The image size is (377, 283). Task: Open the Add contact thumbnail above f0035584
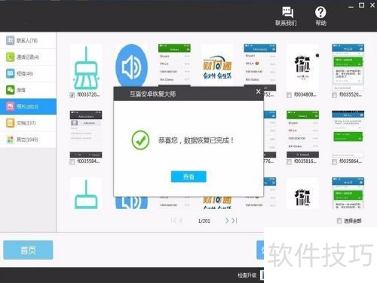(86, 134)
